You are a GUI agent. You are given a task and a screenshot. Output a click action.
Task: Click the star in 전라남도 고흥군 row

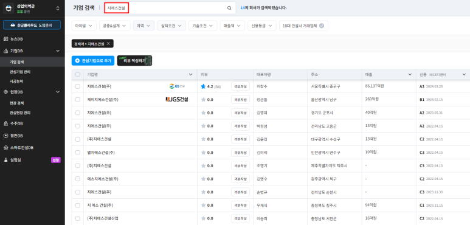click(203, 126)
